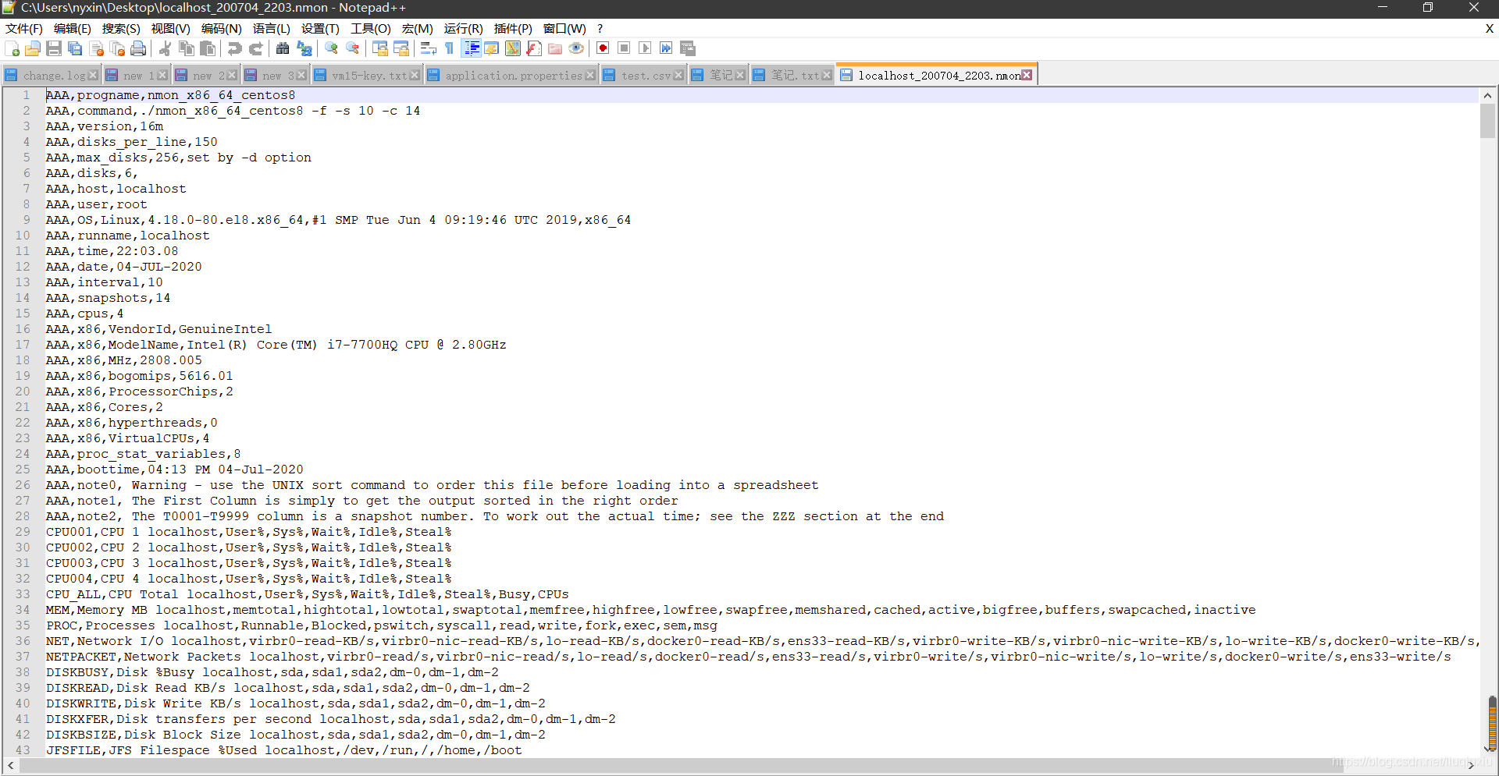This screenshot has width=1499, height=776.
Task: Switch to application.properties tab
Action: pyautogui.click(x=513, y=76)
